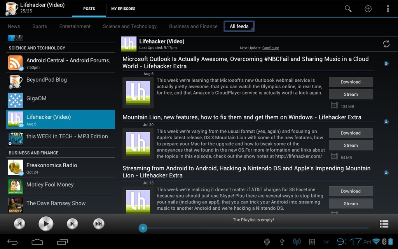The width and height of the screenshot is (398, 249).
Task: Open the Streaming from Android episode thumbnail
Action: 138,200
